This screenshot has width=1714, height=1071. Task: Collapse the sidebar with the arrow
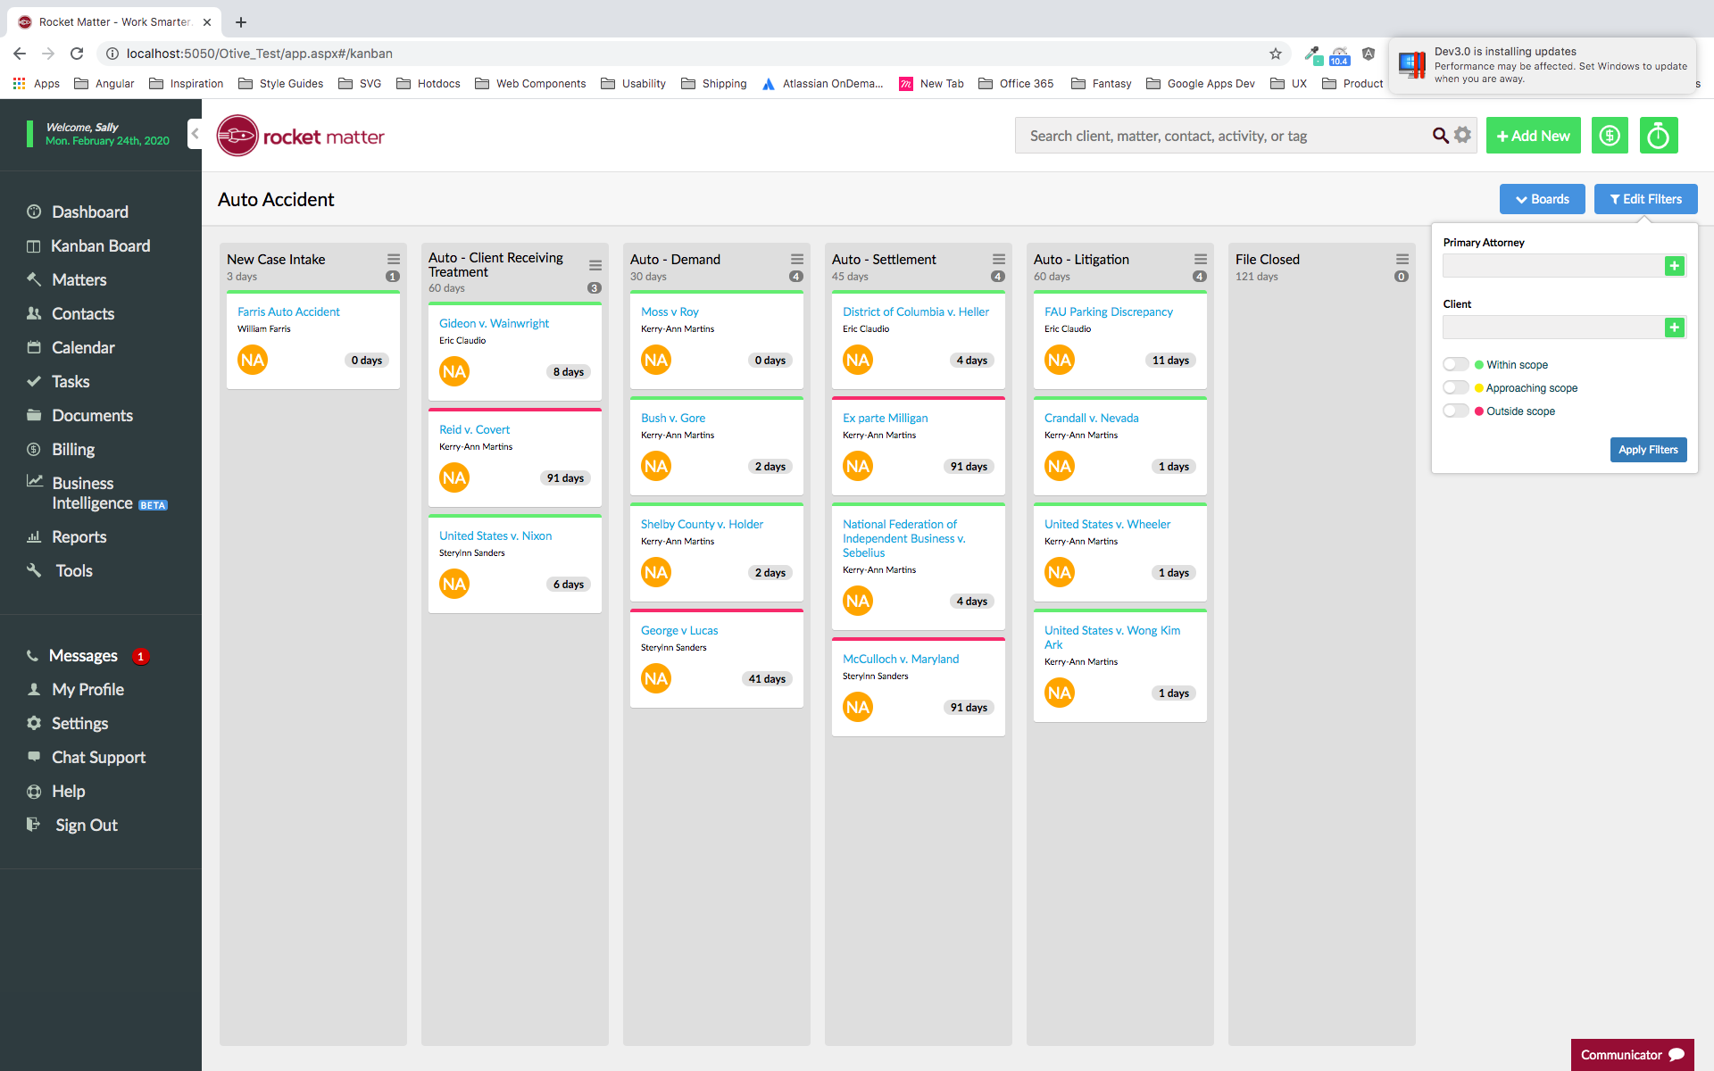pos(195,134)
